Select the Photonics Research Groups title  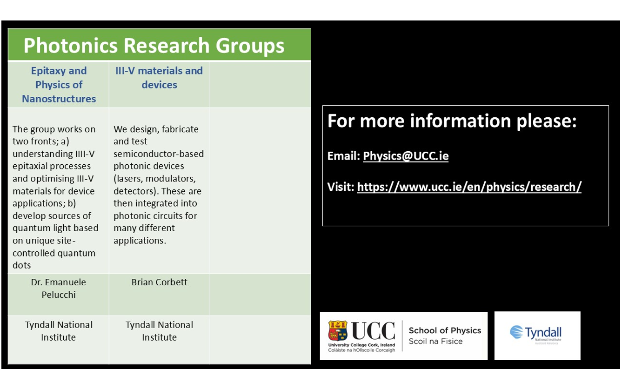[154, 46]
